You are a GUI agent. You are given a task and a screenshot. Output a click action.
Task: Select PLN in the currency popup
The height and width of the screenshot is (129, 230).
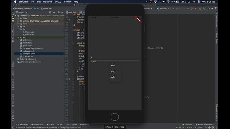pyautogui.click(x=115, y=78)
